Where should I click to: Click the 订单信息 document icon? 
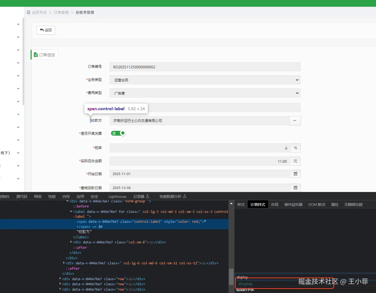(36, 55)
